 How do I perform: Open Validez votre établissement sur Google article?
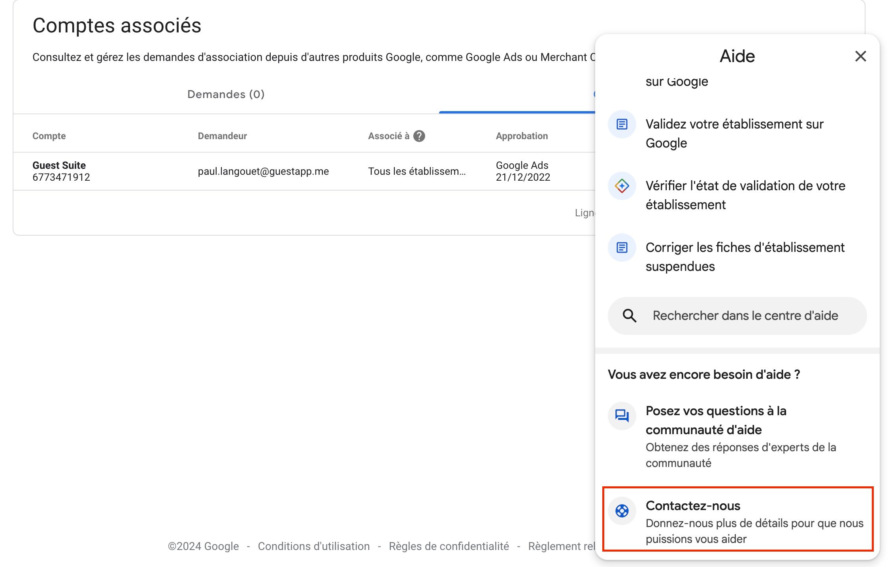tap(737, 134)
